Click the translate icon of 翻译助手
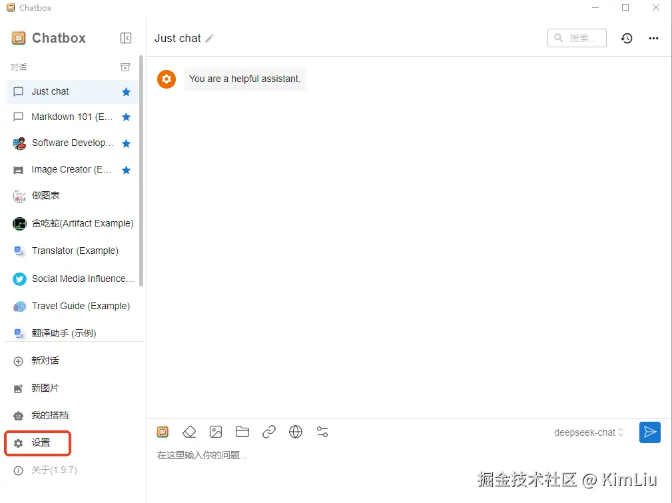 point(19,334)
